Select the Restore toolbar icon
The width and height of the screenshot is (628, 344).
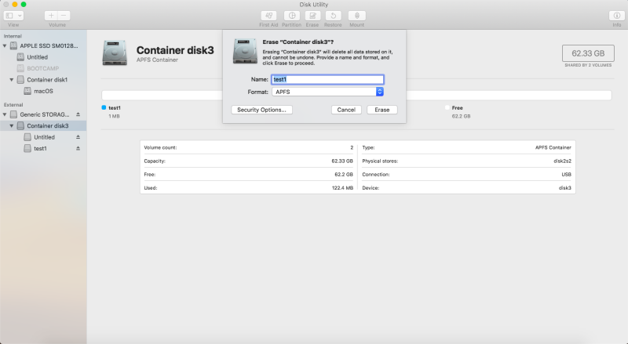(x=333, y=15)
